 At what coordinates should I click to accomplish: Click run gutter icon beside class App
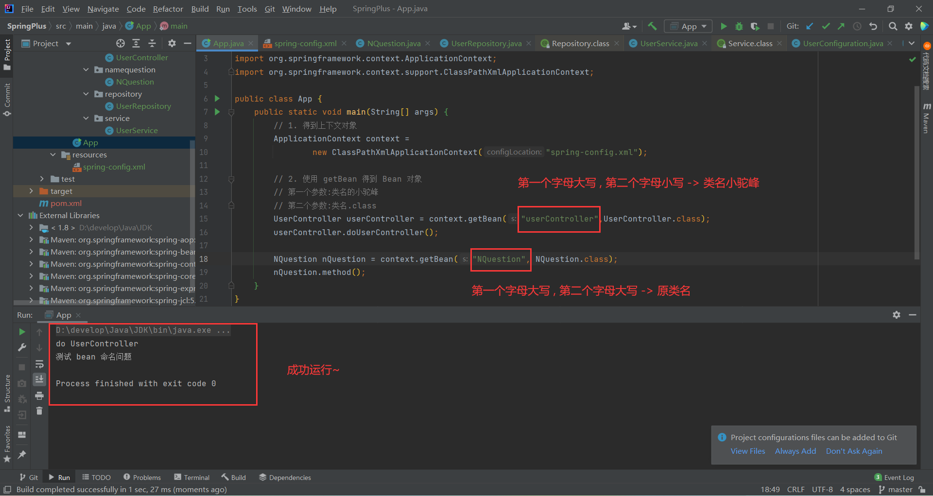(x=217, y=99)
